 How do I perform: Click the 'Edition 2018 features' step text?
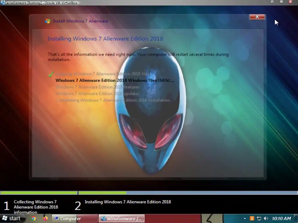[97, 87]
